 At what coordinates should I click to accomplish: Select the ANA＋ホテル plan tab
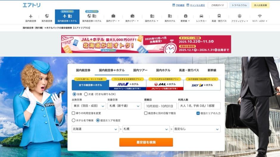[x=127, y=84]
